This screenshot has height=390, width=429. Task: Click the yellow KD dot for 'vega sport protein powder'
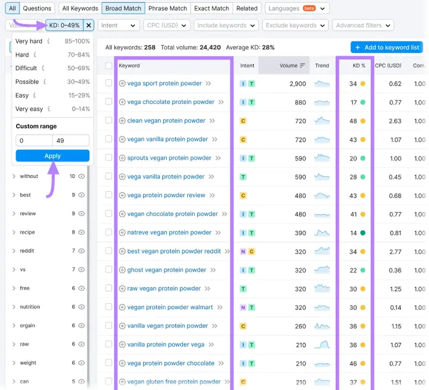click(363, 83)
